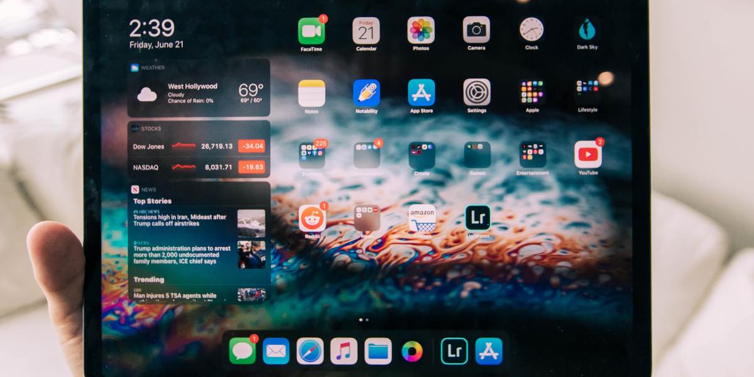This screenshot has height=377, width=754.
Task: Open the Notes app
Action: tap(312, 93)
